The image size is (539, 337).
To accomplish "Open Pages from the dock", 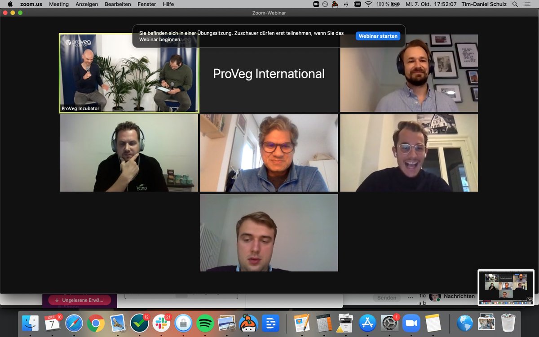I will tap(302, 323).
